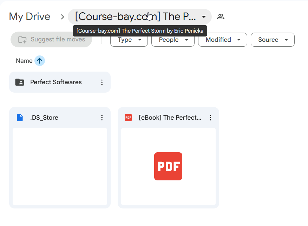Click the eBook PDF preview thumbnail
Screen dimensions: 308x226
click(168, 166)
